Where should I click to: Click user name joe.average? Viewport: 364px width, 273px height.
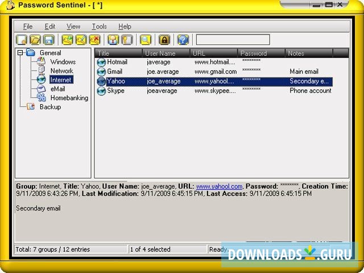[163, 72]
